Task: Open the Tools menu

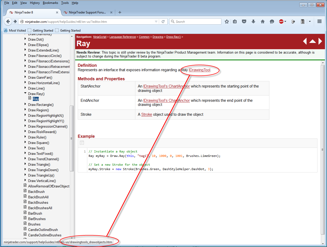Action: pos(65,3)
